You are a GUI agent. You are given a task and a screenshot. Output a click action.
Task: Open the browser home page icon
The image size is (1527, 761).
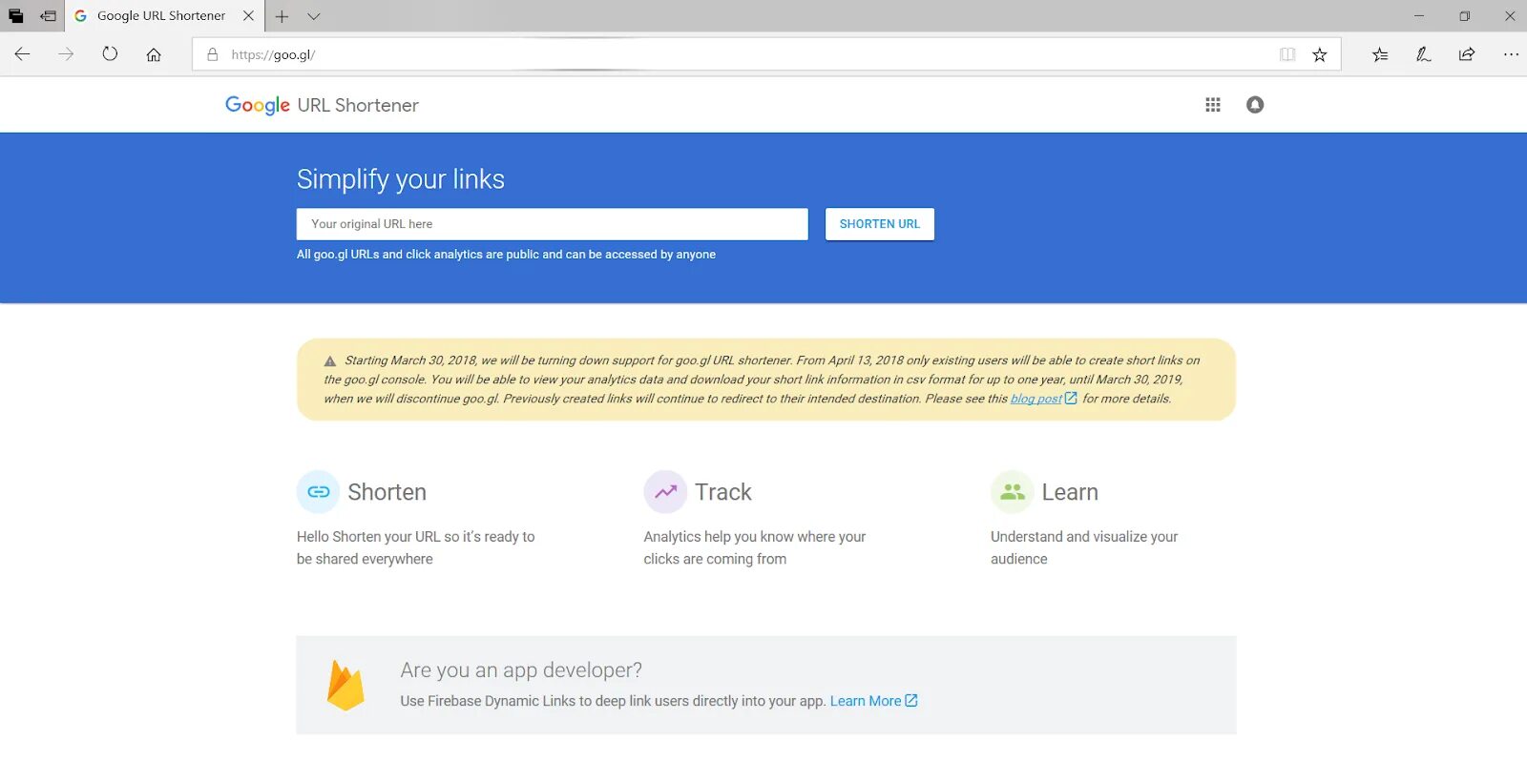click(x=154, y=54)
